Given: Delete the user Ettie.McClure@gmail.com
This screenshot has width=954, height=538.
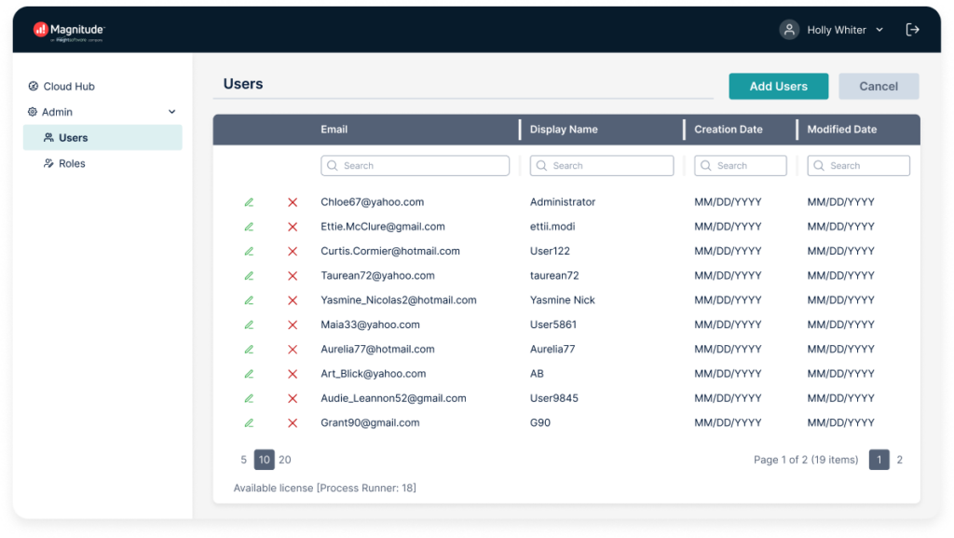Looking at the screenshot, I should (x=291, y=226).
